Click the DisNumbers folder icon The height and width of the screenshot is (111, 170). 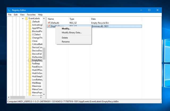click(30, 57)
